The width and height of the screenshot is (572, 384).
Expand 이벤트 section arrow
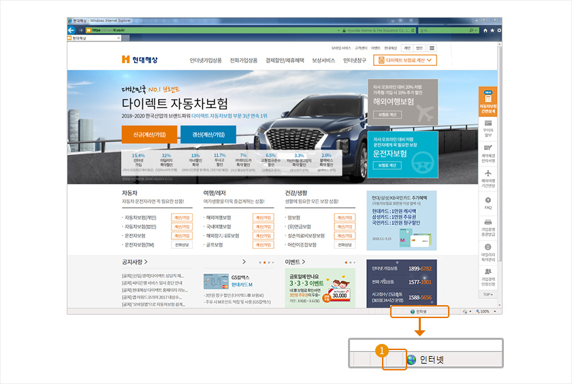[x=303, y=262]
